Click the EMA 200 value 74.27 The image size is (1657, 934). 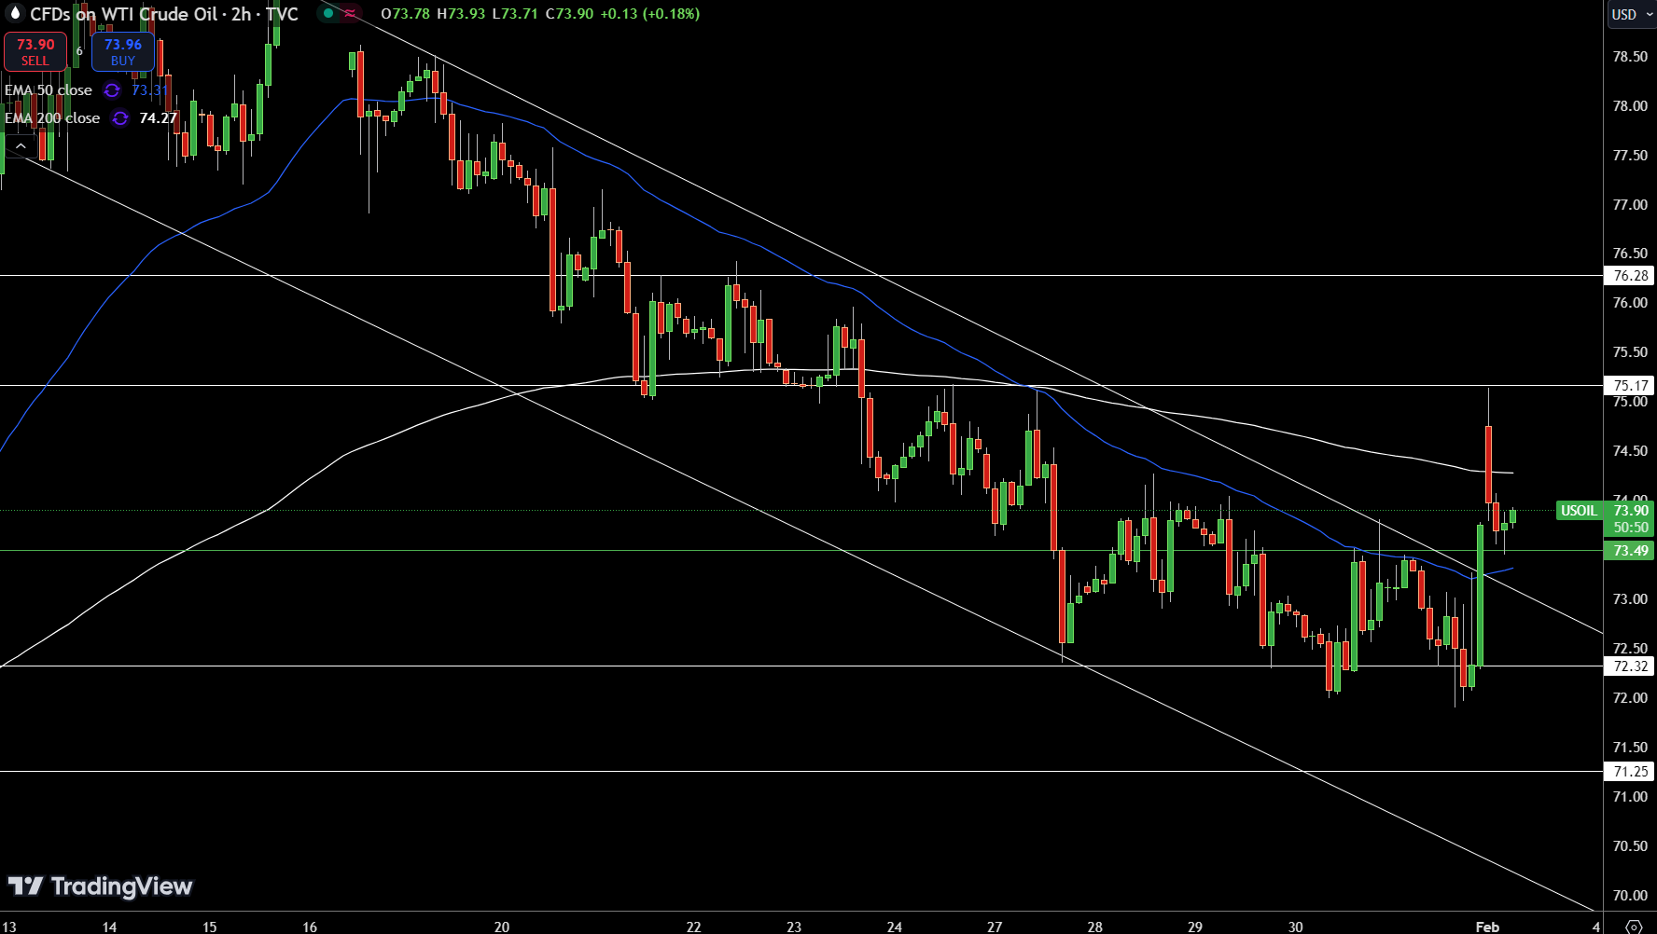(x=158, y=118)
